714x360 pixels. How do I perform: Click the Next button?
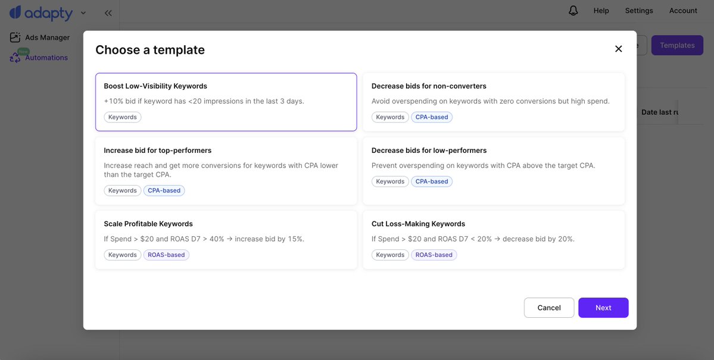pyautogui.click(x=603, y=308)
